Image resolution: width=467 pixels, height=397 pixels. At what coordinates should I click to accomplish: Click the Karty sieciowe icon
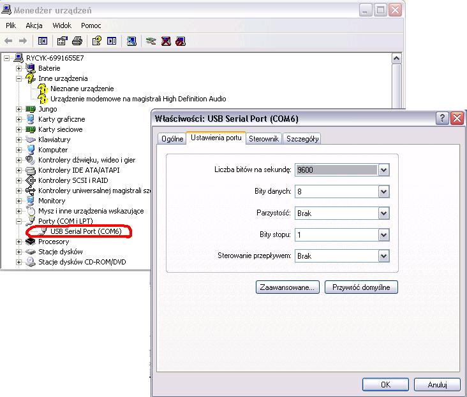[x=31, y=129]
